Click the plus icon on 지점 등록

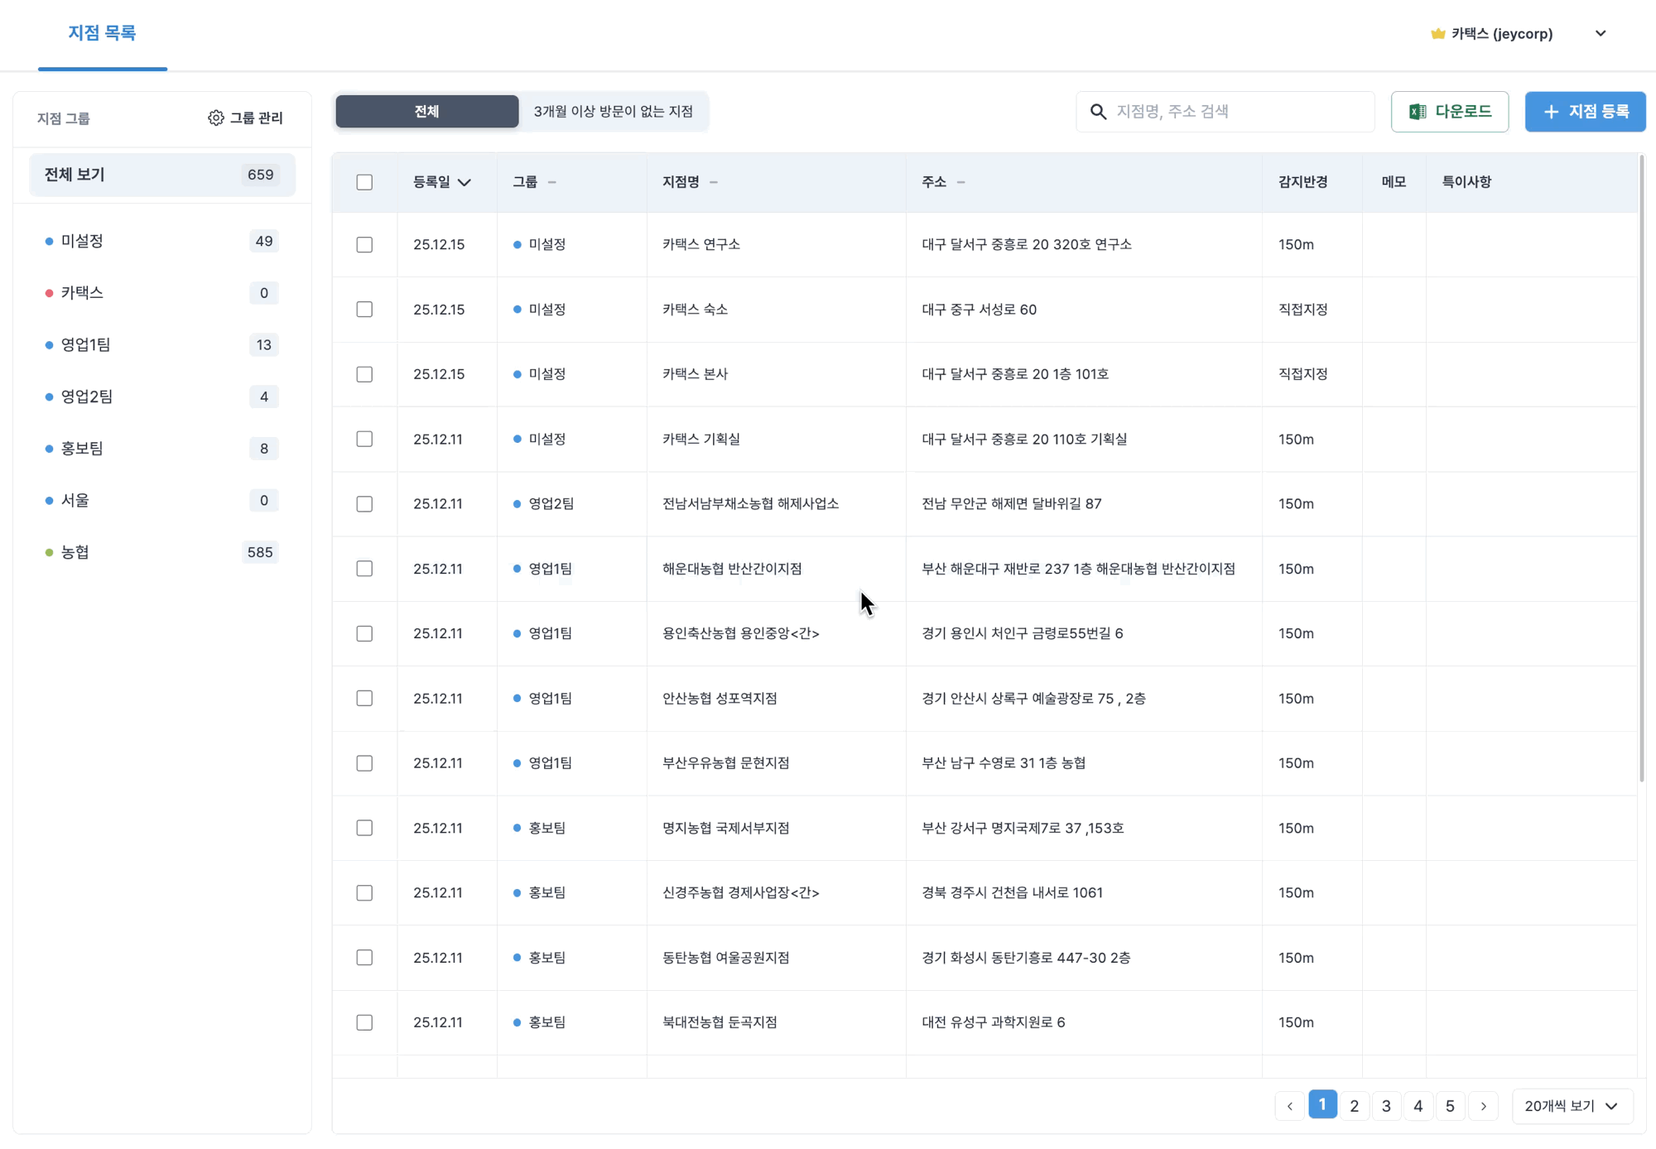point(1551,112)
